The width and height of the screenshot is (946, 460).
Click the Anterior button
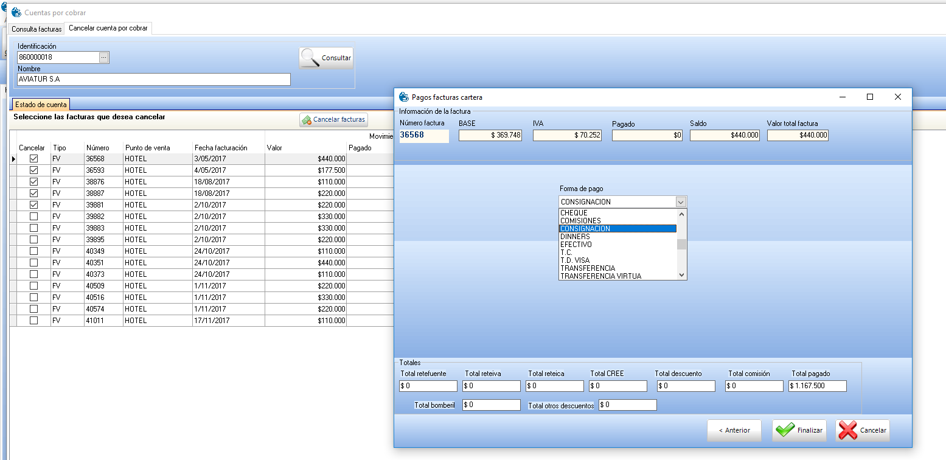click(x=734, y=430)
